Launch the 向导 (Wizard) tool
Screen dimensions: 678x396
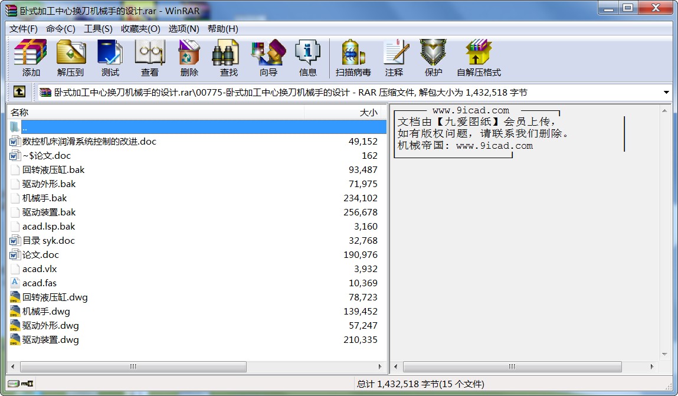268,58
